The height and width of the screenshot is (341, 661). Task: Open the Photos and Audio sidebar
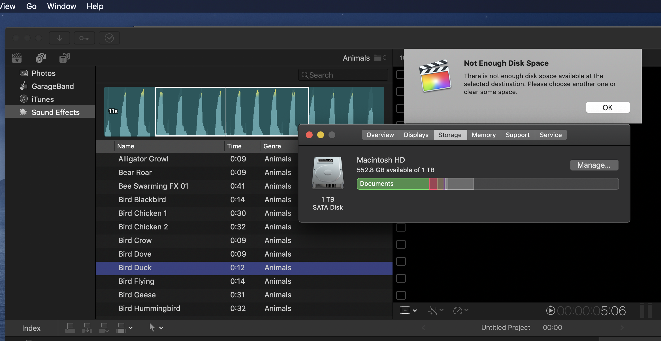40,58
